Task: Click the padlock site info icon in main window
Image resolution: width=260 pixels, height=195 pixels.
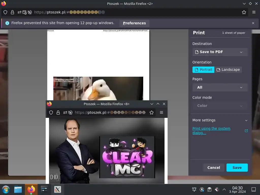Action: click(12, 12)
